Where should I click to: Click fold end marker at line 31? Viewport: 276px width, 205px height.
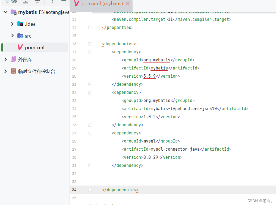[x=90, y=165]
